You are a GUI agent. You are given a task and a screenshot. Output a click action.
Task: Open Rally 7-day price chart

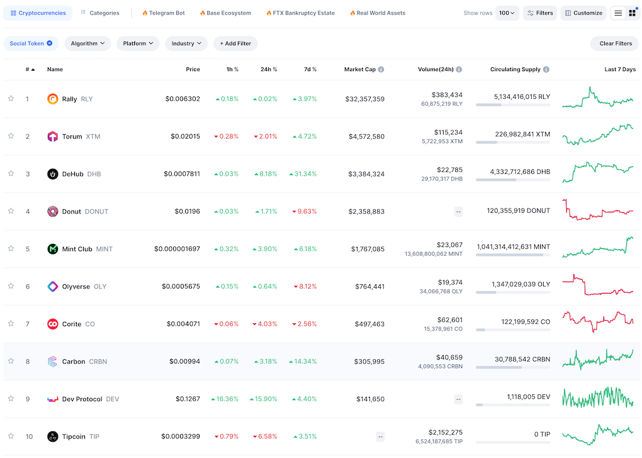[x=598, y=98]
